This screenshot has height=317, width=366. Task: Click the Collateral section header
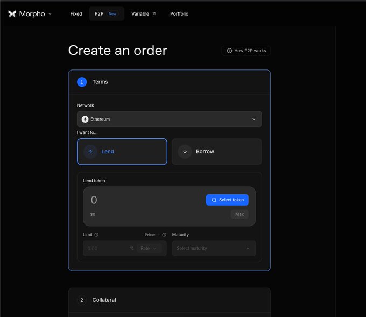click(169, 300)
